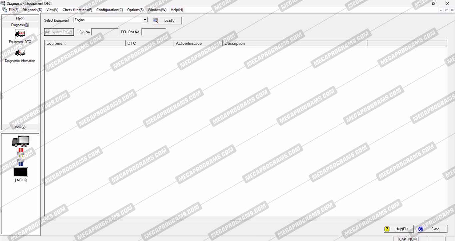Click the Help(F1) button
Screen dimensions: 455x241
pyautogui.click(x=398, y=229)
